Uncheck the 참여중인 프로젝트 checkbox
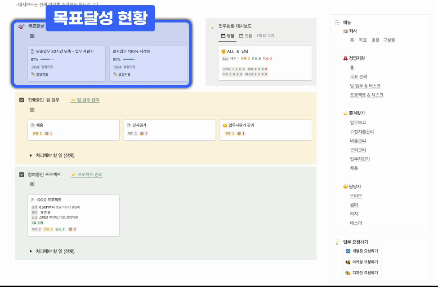This screenshot has width=438, height=287. coord(22,174)
